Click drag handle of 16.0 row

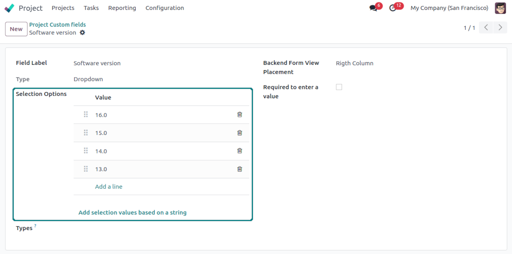click(86, 115)
